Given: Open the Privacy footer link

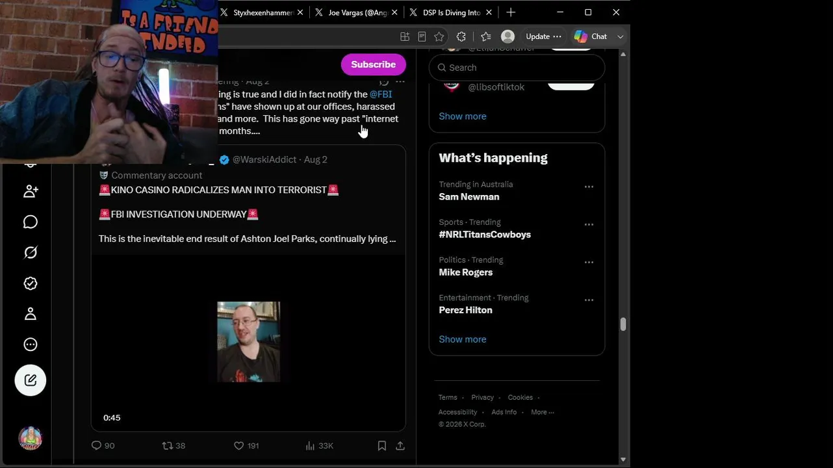Looking at the screenshot, I should (483, 398).
